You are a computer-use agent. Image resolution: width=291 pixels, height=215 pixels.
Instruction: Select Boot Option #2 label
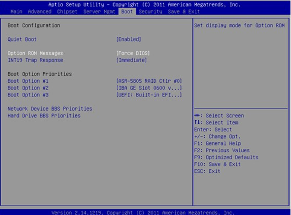tap(28, 87)
